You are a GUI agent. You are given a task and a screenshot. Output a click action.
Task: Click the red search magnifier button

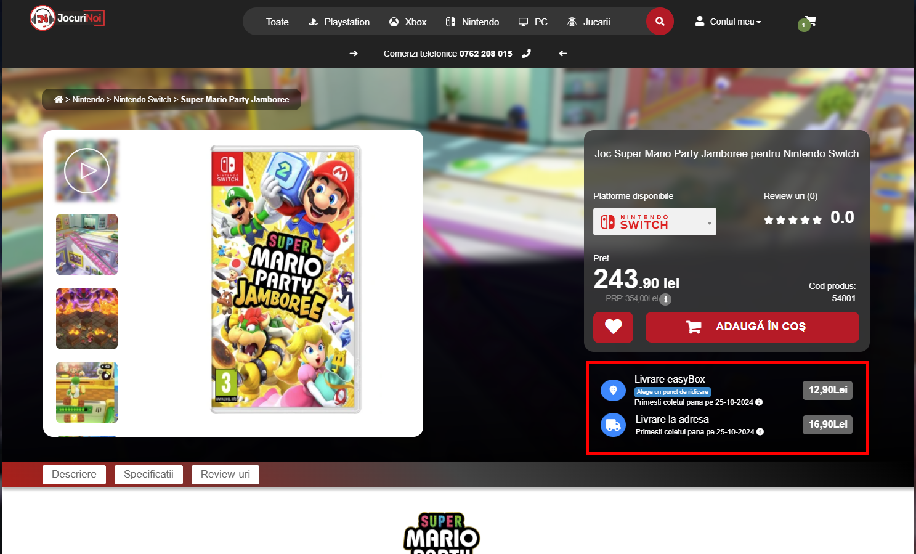tap(659, 22)
